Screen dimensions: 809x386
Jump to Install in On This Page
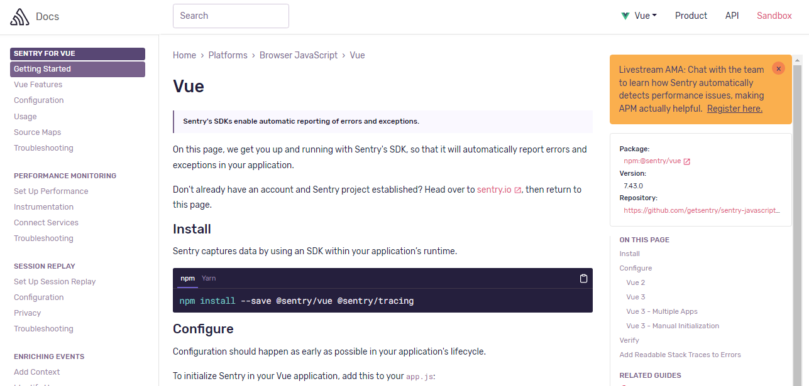(629, 254)
